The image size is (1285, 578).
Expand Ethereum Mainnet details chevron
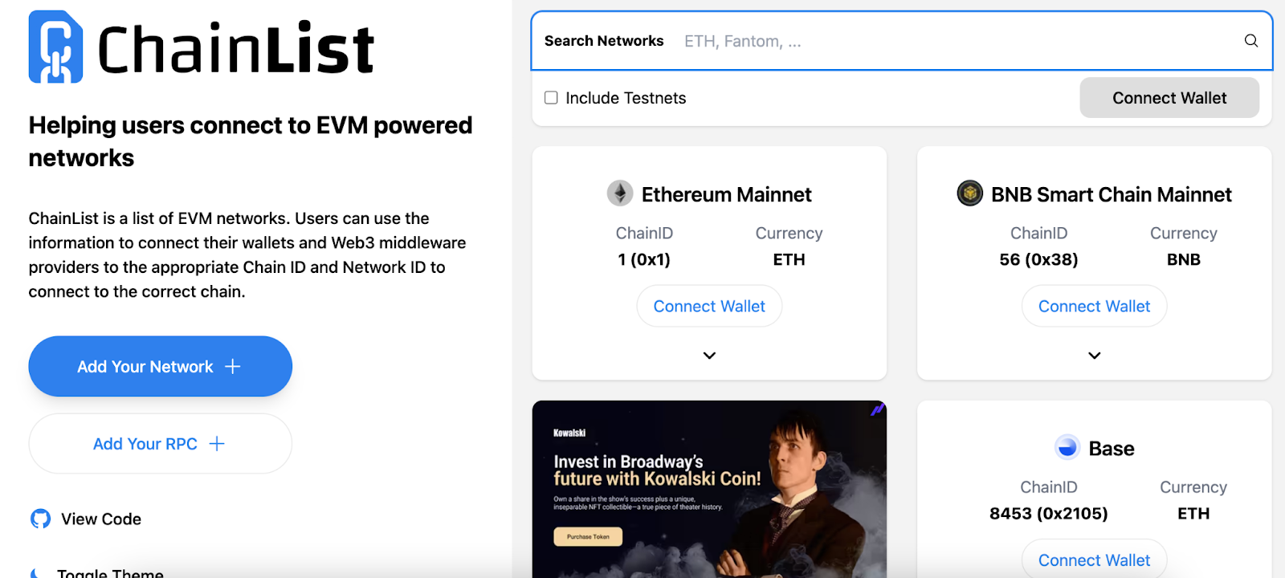pos(709,356)
